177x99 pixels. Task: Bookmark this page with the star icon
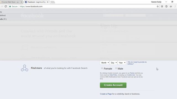(x=158, y=6)
